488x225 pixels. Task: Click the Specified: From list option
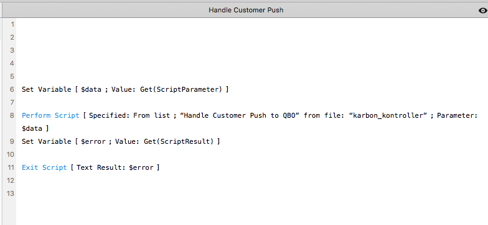coord(129,115)
